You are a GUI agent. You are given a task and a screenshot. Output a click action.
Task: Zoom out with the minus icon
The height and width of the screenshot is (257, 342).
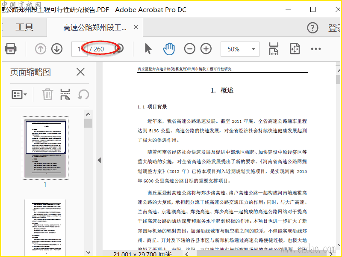189,49
